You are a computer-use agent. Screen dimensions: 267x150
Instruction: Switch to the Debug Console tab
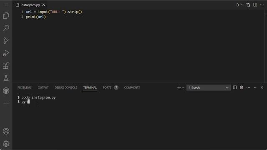click(66, 87)
